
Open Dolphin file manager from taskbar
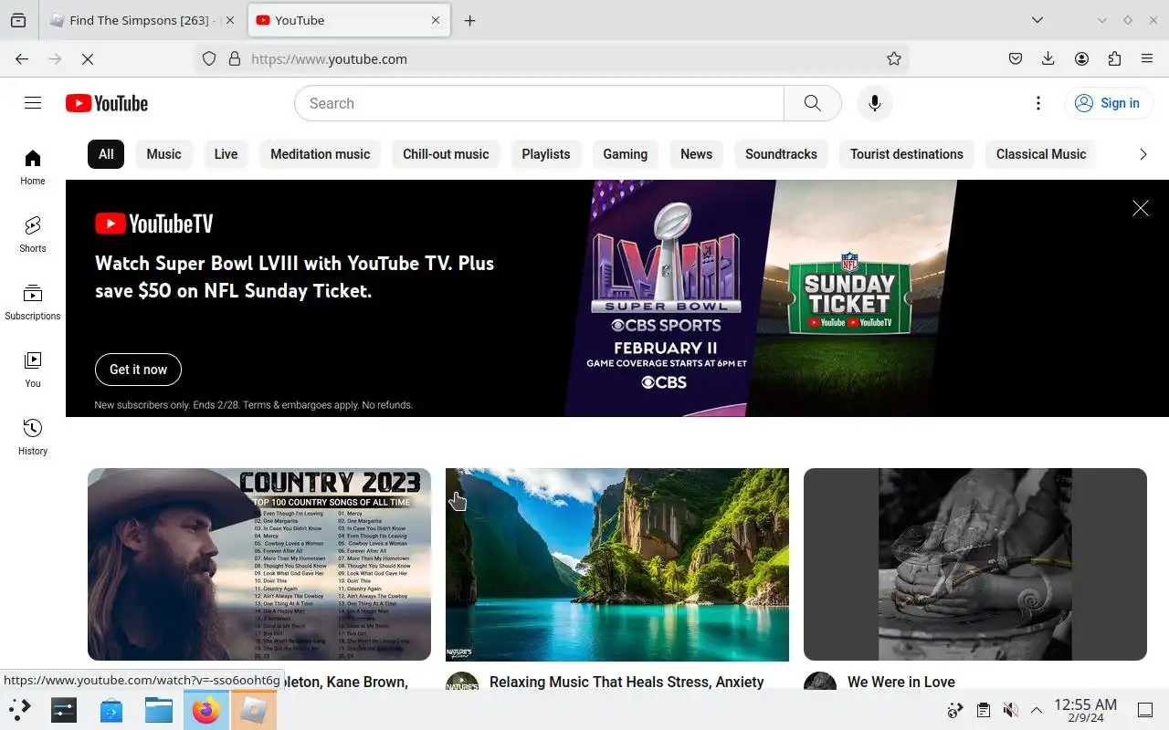159,709
